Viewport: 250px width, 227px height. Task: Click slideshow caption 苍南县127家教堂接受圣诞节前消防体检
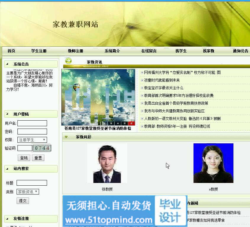(98, 128)
